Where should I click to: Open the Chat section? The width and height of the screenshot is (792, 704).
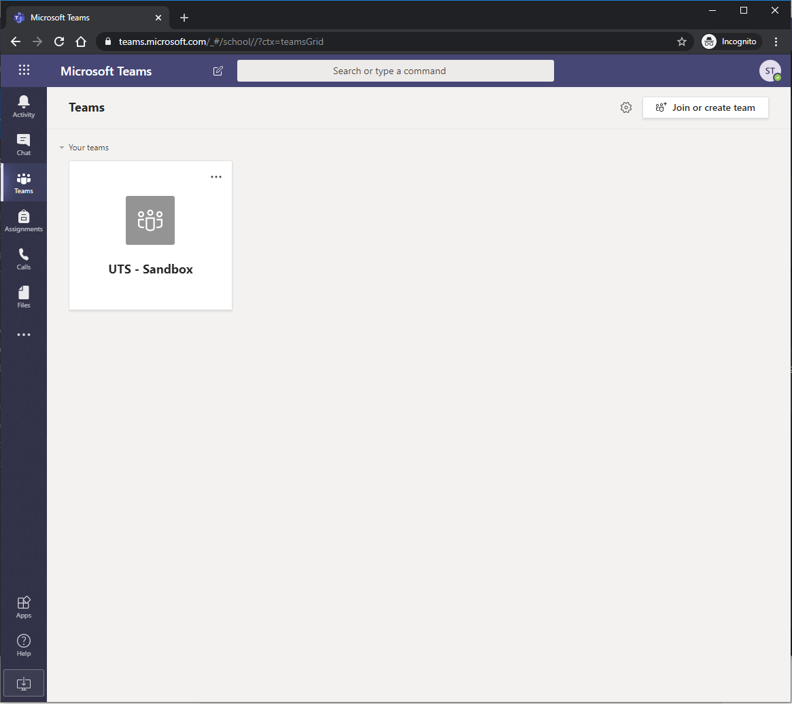pos(24,145)
